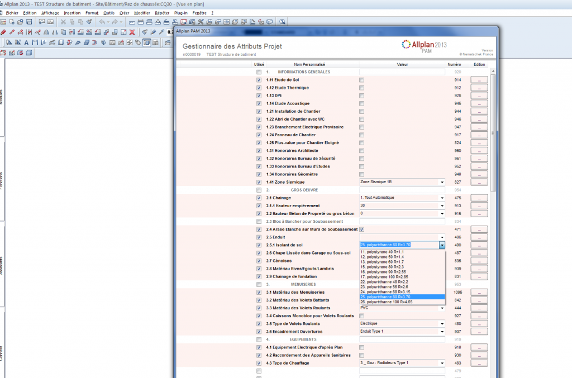This screenshot has width=572, height=378.
Task: Open the Fichier menu
Action: pyautogui.click(x=12, y=13)
